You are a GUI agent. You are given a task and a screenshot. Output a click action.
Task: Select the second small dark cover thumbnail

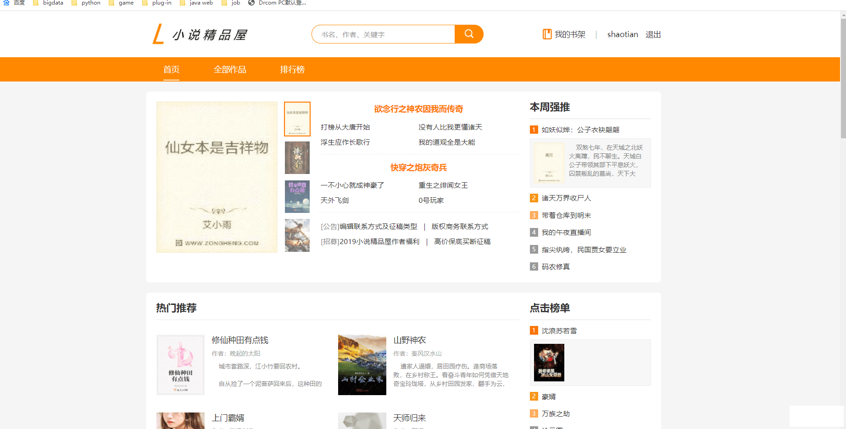point(297,157)
